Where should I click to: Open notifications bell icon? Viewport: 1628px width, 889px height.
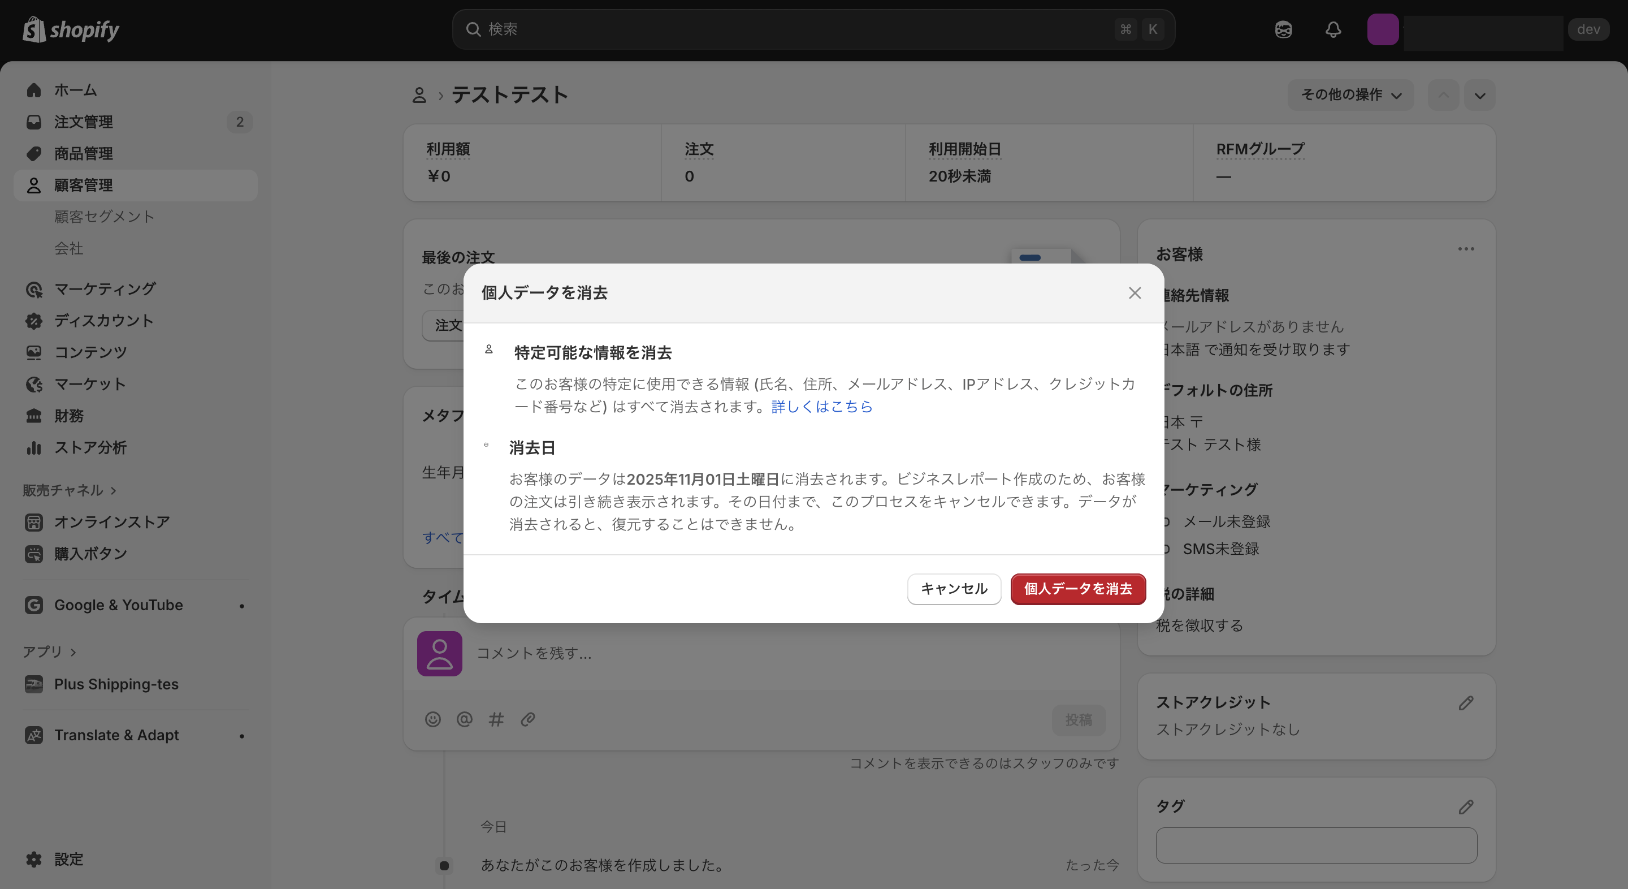1333,29
